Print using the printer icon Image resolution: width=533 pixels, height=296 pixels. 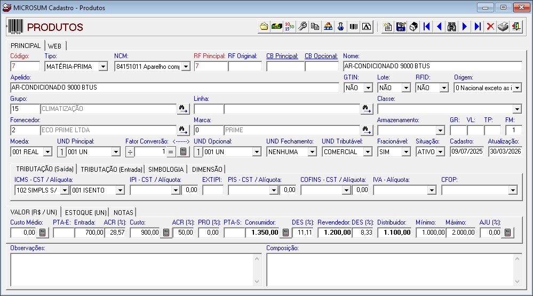click(x=503, y=27)
